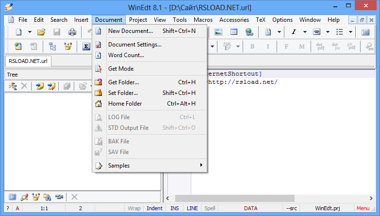Viewport: 380px width, 216px height.
Task: Choose Get Folder... menu entry
Action: click(x=150, y=82)
